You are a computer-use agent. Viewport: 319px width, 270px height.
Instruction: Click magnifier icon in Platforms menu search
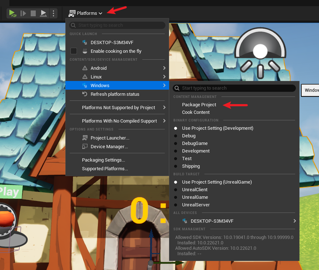tap(73, 25)
